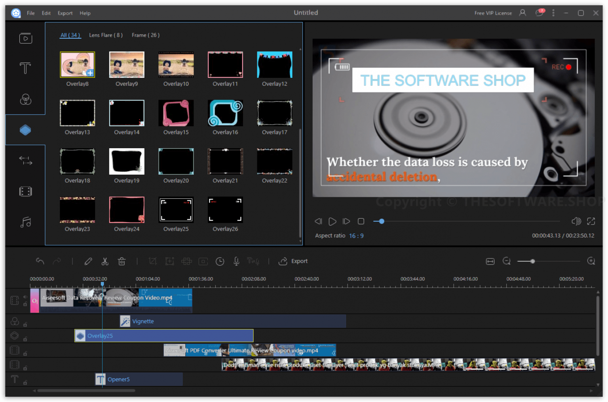Select the Lens Flare (8) category
Viewport: 608px width, 402px height.
coord(106,35)
